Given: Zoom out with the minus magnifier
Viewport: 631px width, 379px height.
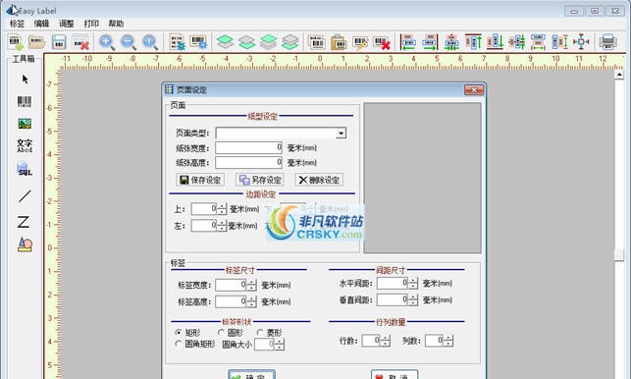Looking at the screenshot, I should [129, 42].
